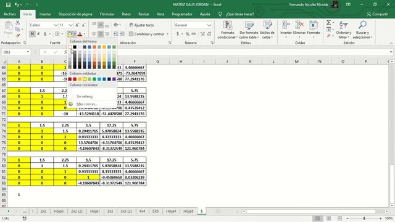Viewport: 395px width, 222px height.
Task: Toggle underline S formatting button
Action: point(45,34)
